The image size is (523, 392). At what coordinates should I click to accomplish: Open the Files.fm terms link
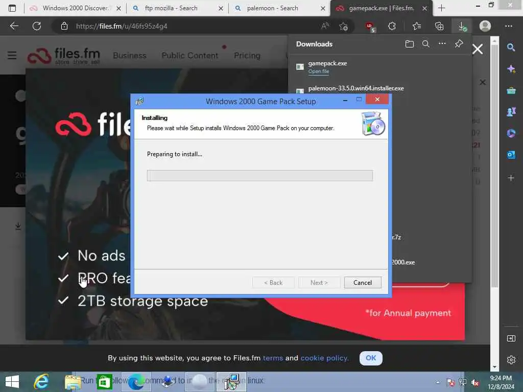click(x=273, y=358)
